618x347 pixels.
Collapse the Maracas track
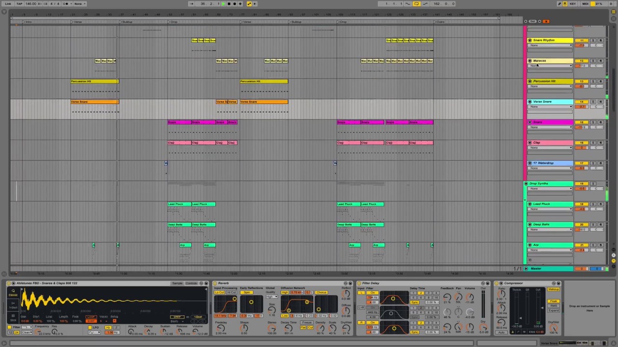click(x=530, y=61)
